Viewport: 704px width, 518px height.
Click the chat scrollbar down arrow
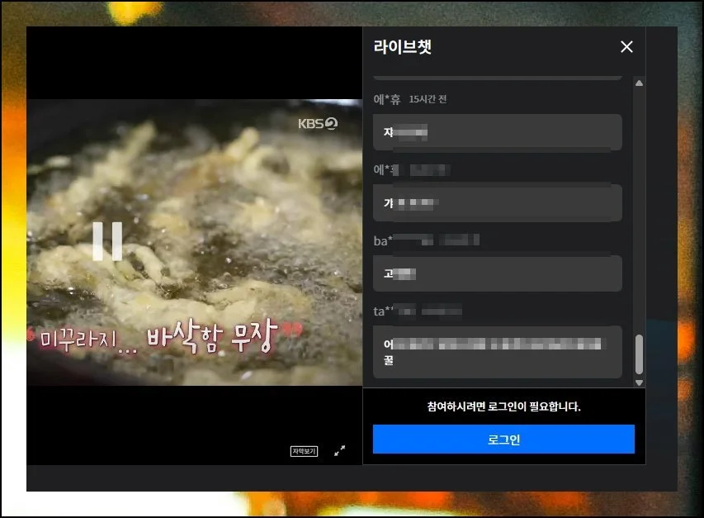[638, 383]
